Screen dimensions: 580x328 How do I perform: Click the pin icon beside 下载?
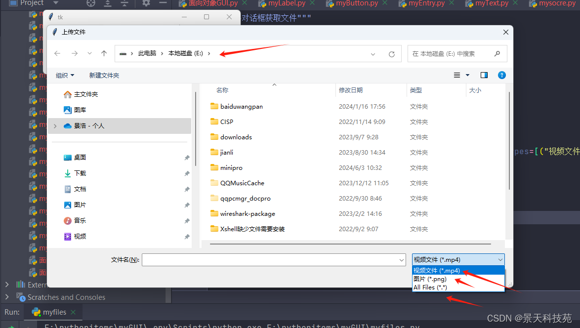[187, 174]
